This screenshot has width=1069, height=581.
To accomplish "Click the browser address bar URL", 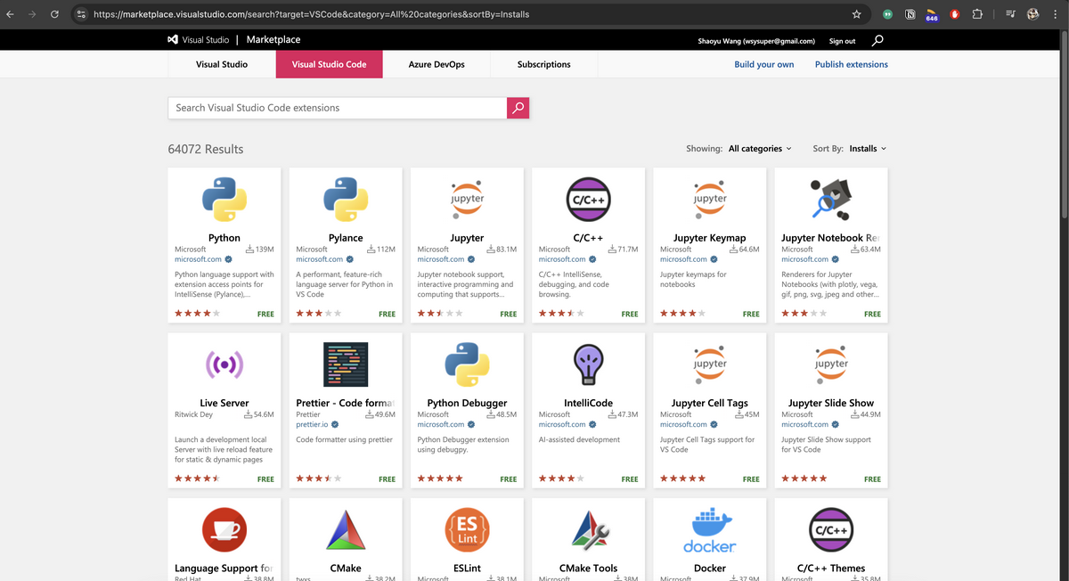I will [x=311, y=14].
